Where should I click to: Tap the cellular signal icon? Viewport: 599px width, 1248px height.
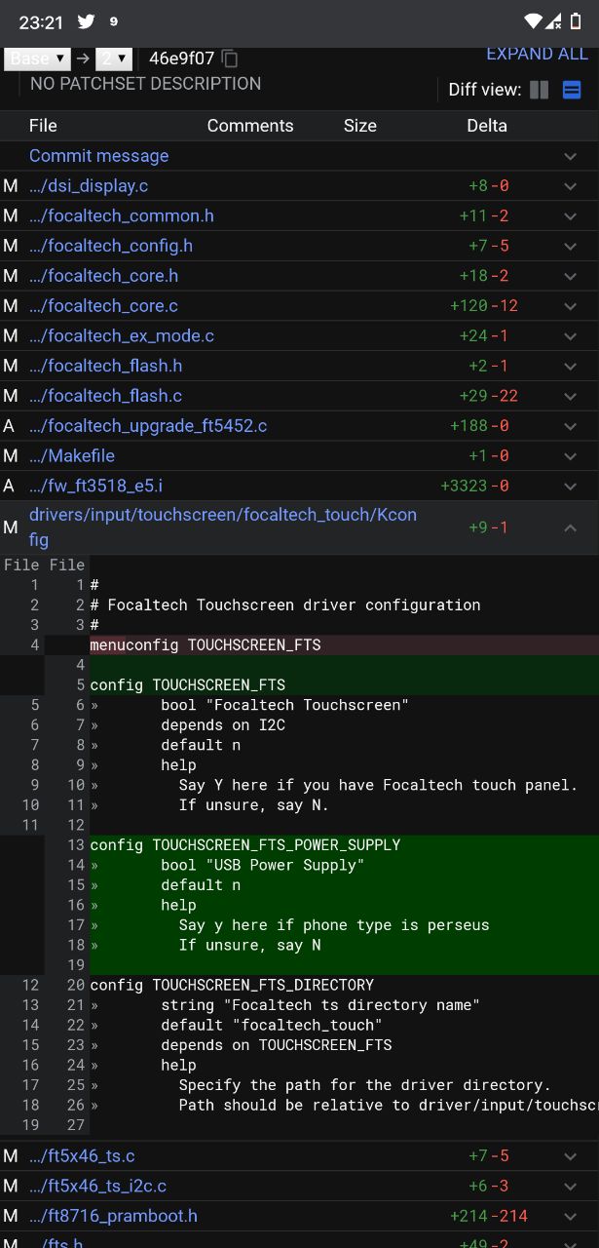pos(553,20)
